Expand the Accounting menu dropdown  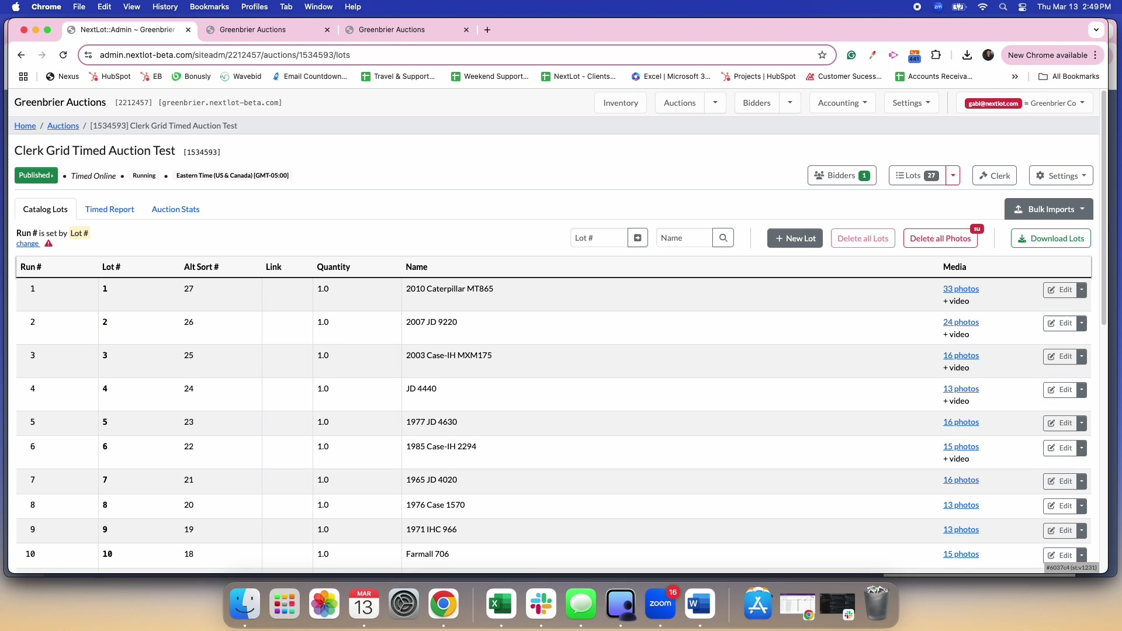pyautogui.click(x=842, y=103)
